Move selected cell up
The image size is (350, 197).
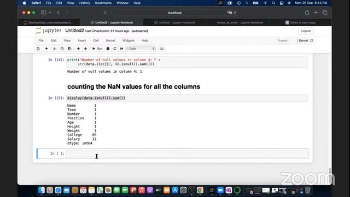click(78, 49)
